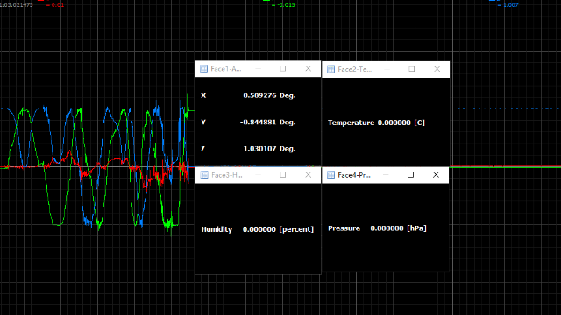Close the Face4-Pr window
The height and width of the screenshot is (315, 561).
(436, 175)
